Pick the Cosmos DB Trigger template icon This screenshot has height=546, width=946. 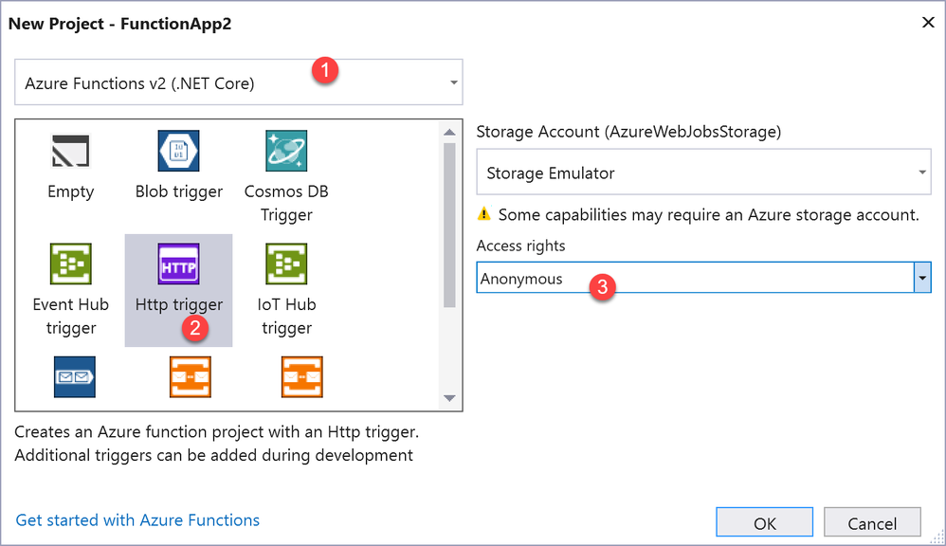(x=286, y=151)
